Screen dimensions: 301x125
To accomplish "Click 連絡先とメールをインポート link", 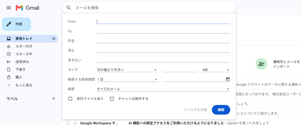I will click(286, 64).
